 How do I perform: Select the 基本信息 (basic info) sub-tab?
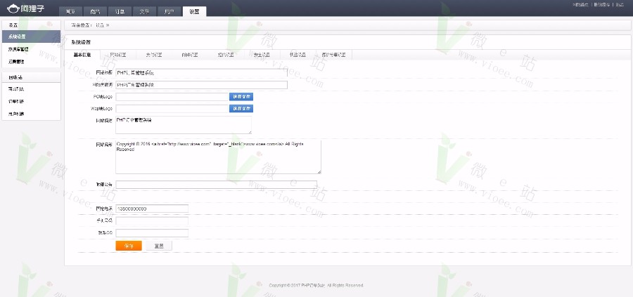click(82, 55)
